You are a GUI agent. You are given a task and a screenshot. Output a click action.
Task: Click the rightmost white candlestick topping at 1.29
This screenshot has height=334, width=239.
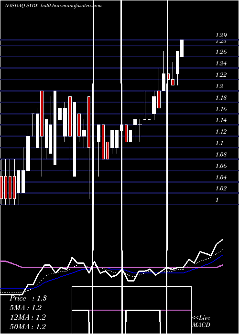(182, 48)
